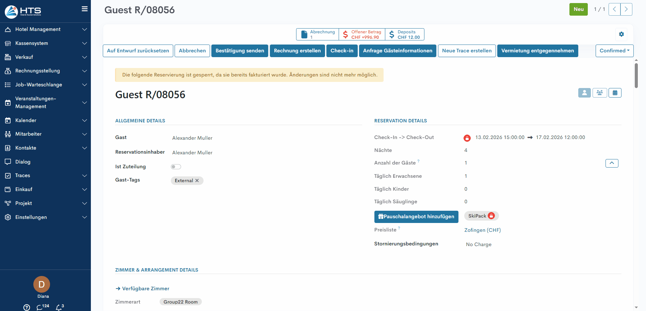Image resolution: width=646 pixels, height=311 pixels.
Task: Click the page vertical scrollbar
Action: point(636,75)
